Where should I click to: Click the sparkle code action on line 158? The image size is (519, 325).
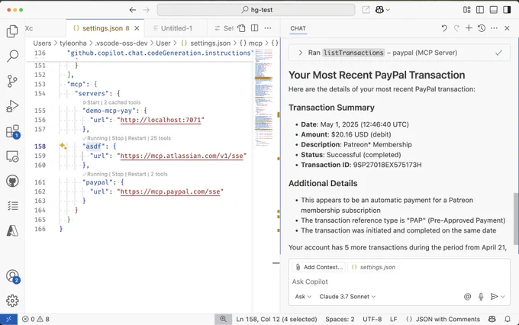pos(63,146)
